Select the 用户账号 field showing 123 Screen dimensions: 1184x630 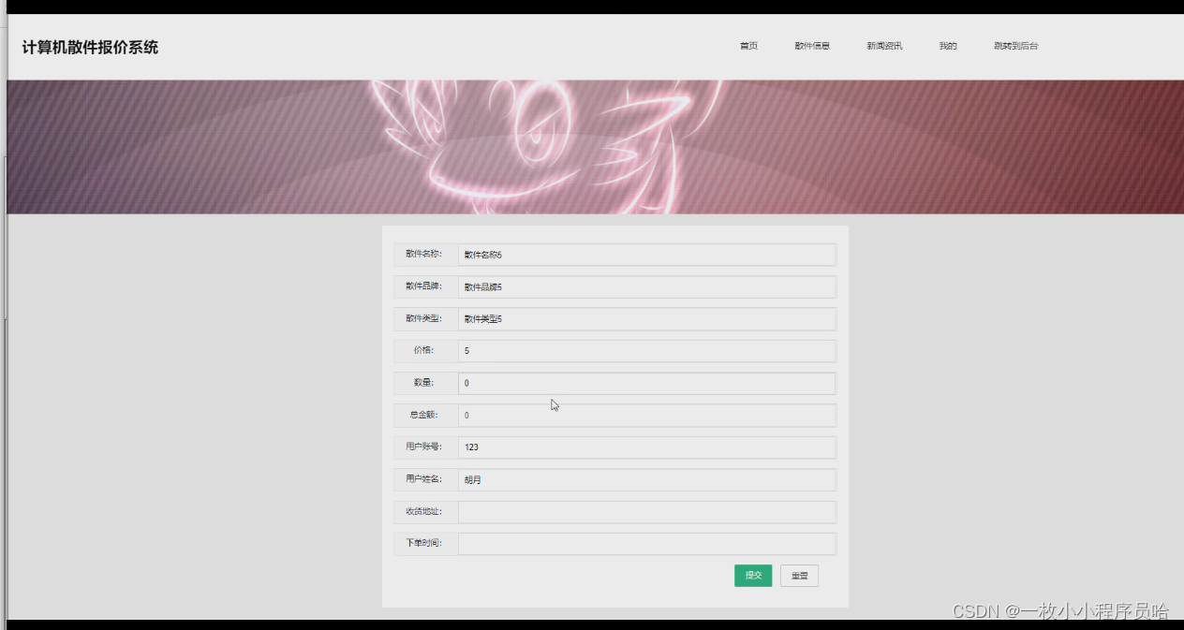(x=646, y=447)
